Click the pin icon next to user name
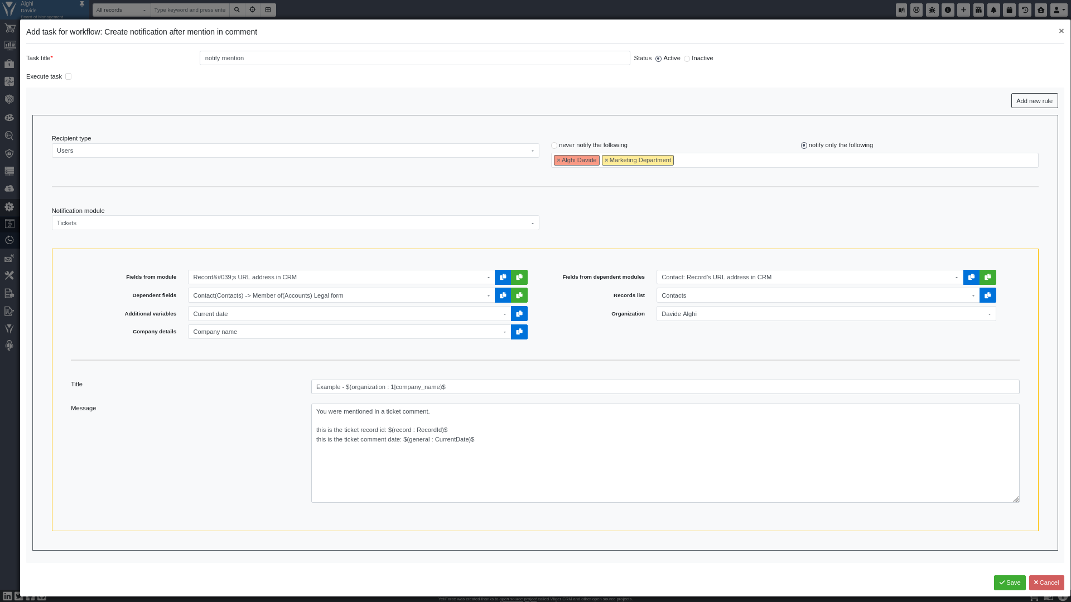The image size is (1071, 602). [82, 4]
